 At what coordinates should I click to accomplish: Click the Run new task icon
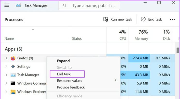coord(106,19)
